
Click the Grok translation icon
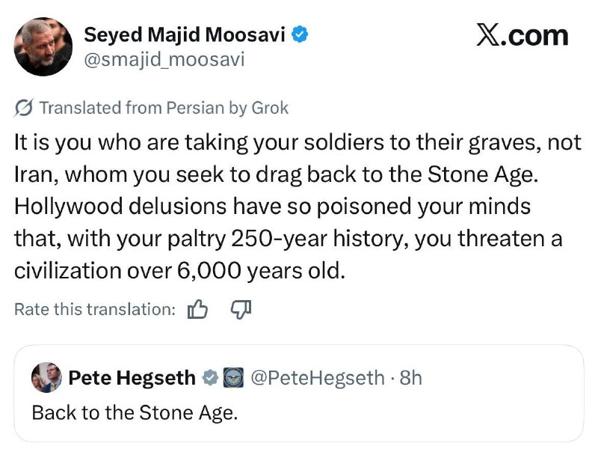click(23, 108)
